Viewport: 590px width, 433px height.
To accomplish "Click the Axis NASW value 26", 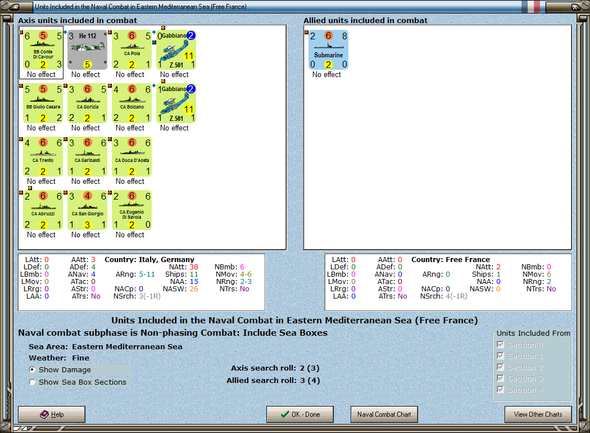I will point(194,289).
